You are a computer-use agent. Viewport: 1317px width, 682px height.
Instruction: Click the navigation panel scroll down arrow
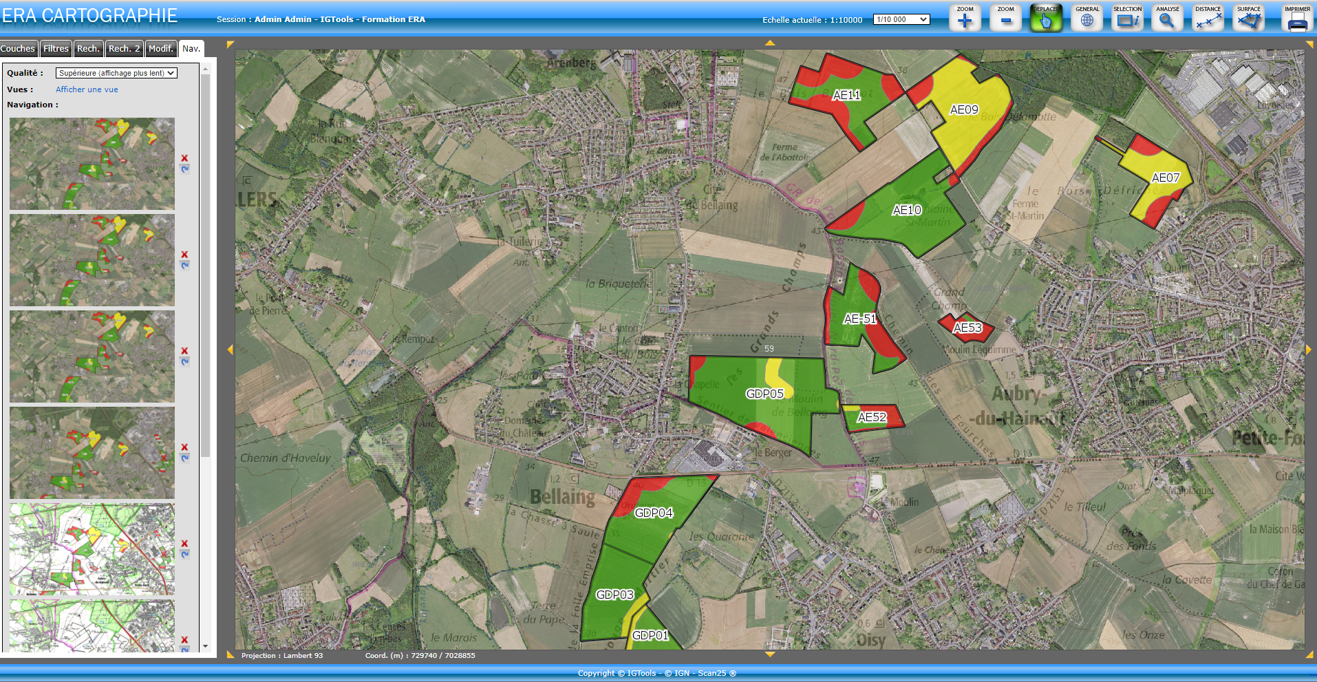(205, 646)
